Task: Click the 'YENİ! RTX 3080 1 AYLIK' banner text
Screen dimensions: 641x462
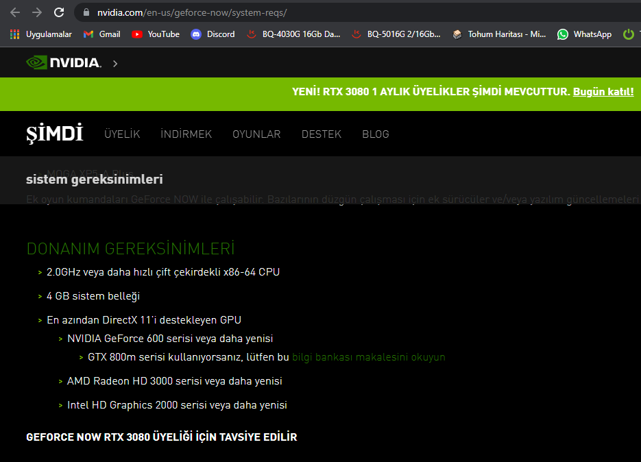Action: pyautogui.click(x=431, y=92)
